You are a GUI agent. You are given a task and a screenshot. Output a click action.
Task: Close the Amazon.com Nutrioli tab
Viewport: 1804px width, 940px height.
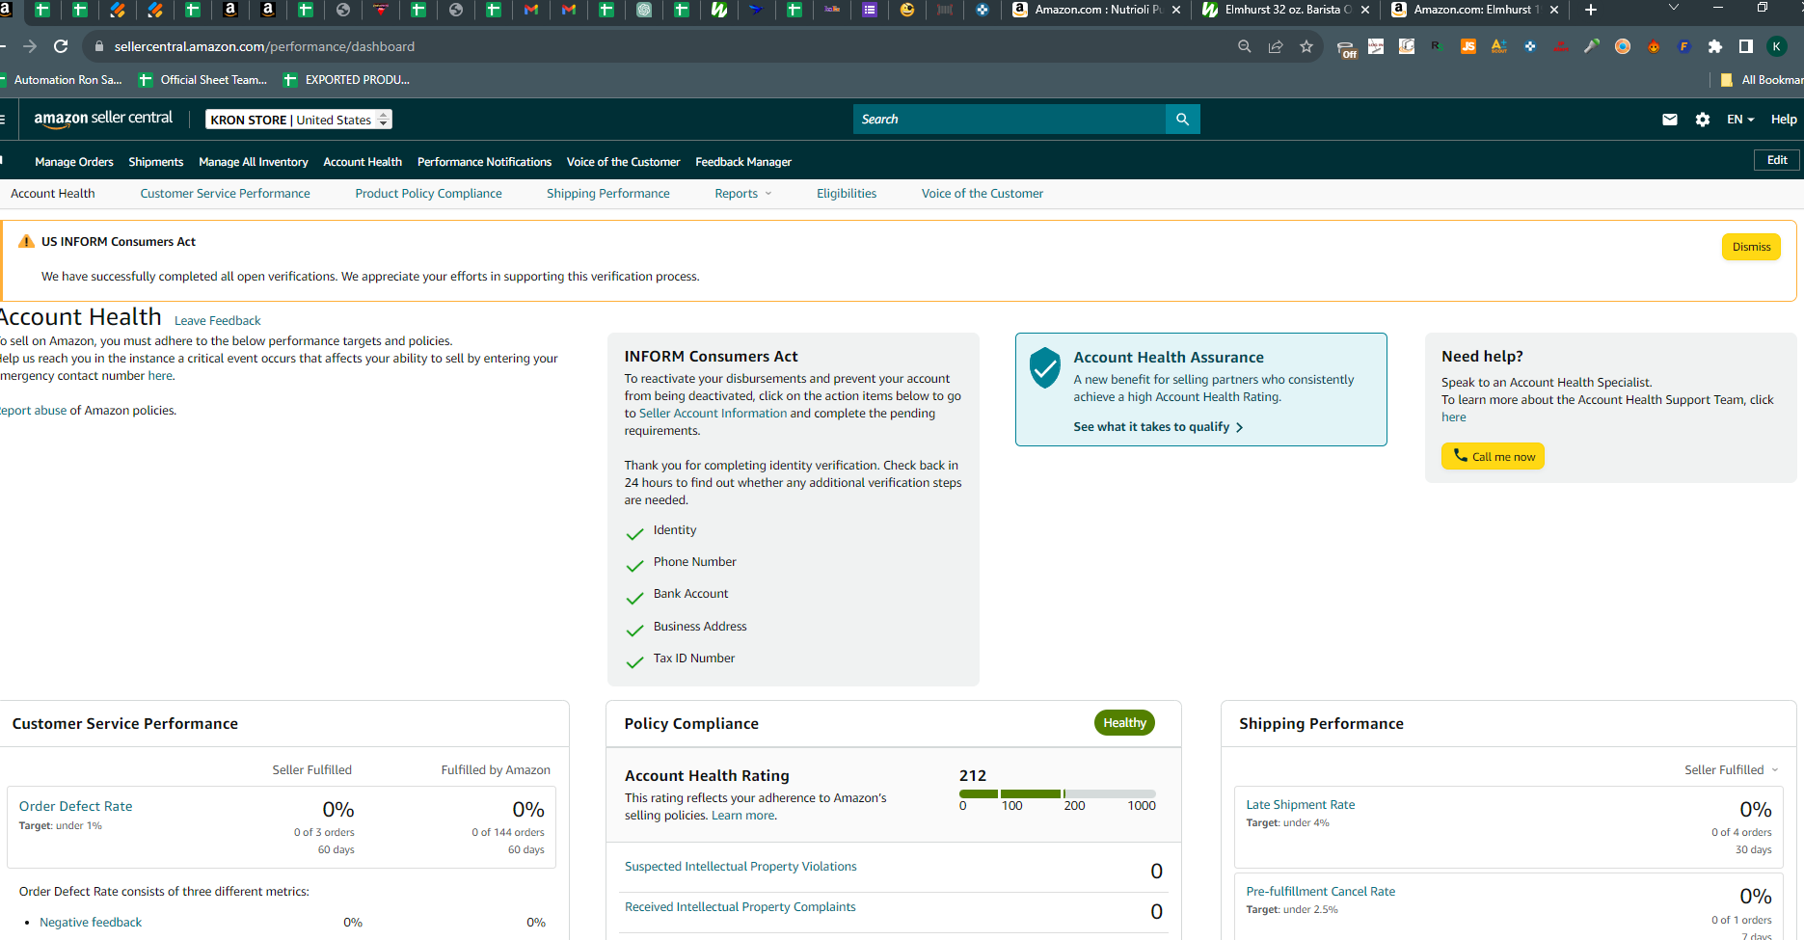pyautogui.click(x=1176, y=10)
